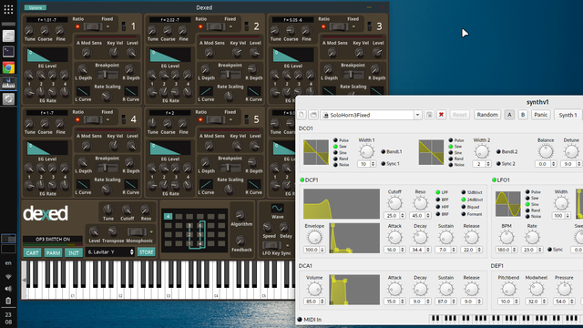Image resolution: width=583 pixels, height=328 pixels.
Task: Click the LFO1 sine wave display
Action: coord(508,204)
